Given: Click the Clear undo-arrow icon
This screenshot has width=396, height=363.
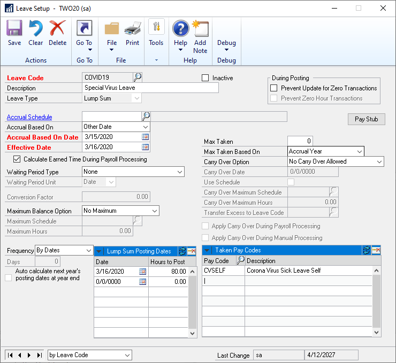Looking at the screenshot, I should click(36, 28).
